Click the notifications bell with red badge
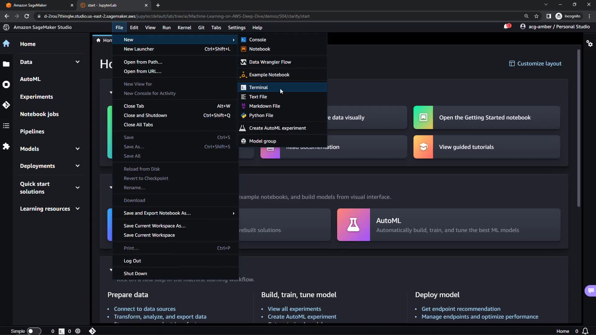The width and height of the screenshot is (596, 335). point(506,27)
